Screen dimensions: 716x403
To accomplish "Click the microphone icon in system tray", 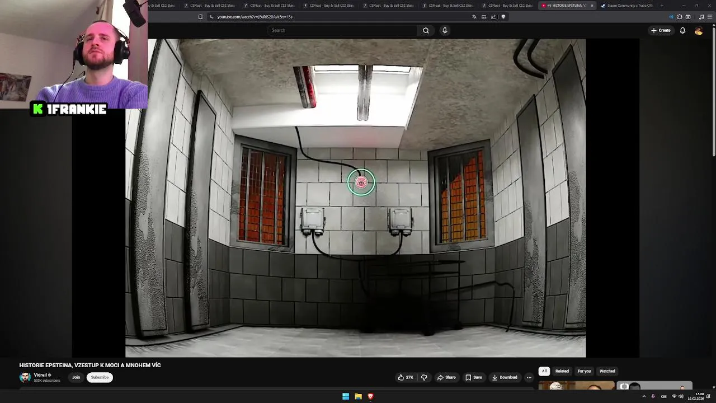I will pyautogui.click(x=653, y=396).
